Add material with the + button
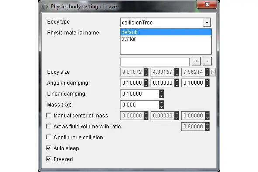 tap(196, 61)
